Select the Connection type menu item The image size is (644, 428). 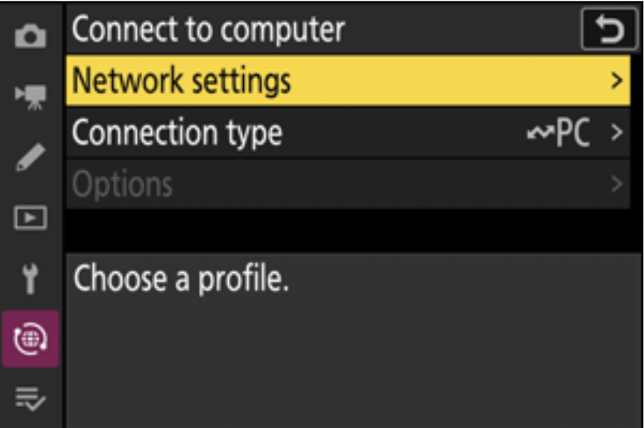pyautogui.click(x=348, y=132)
